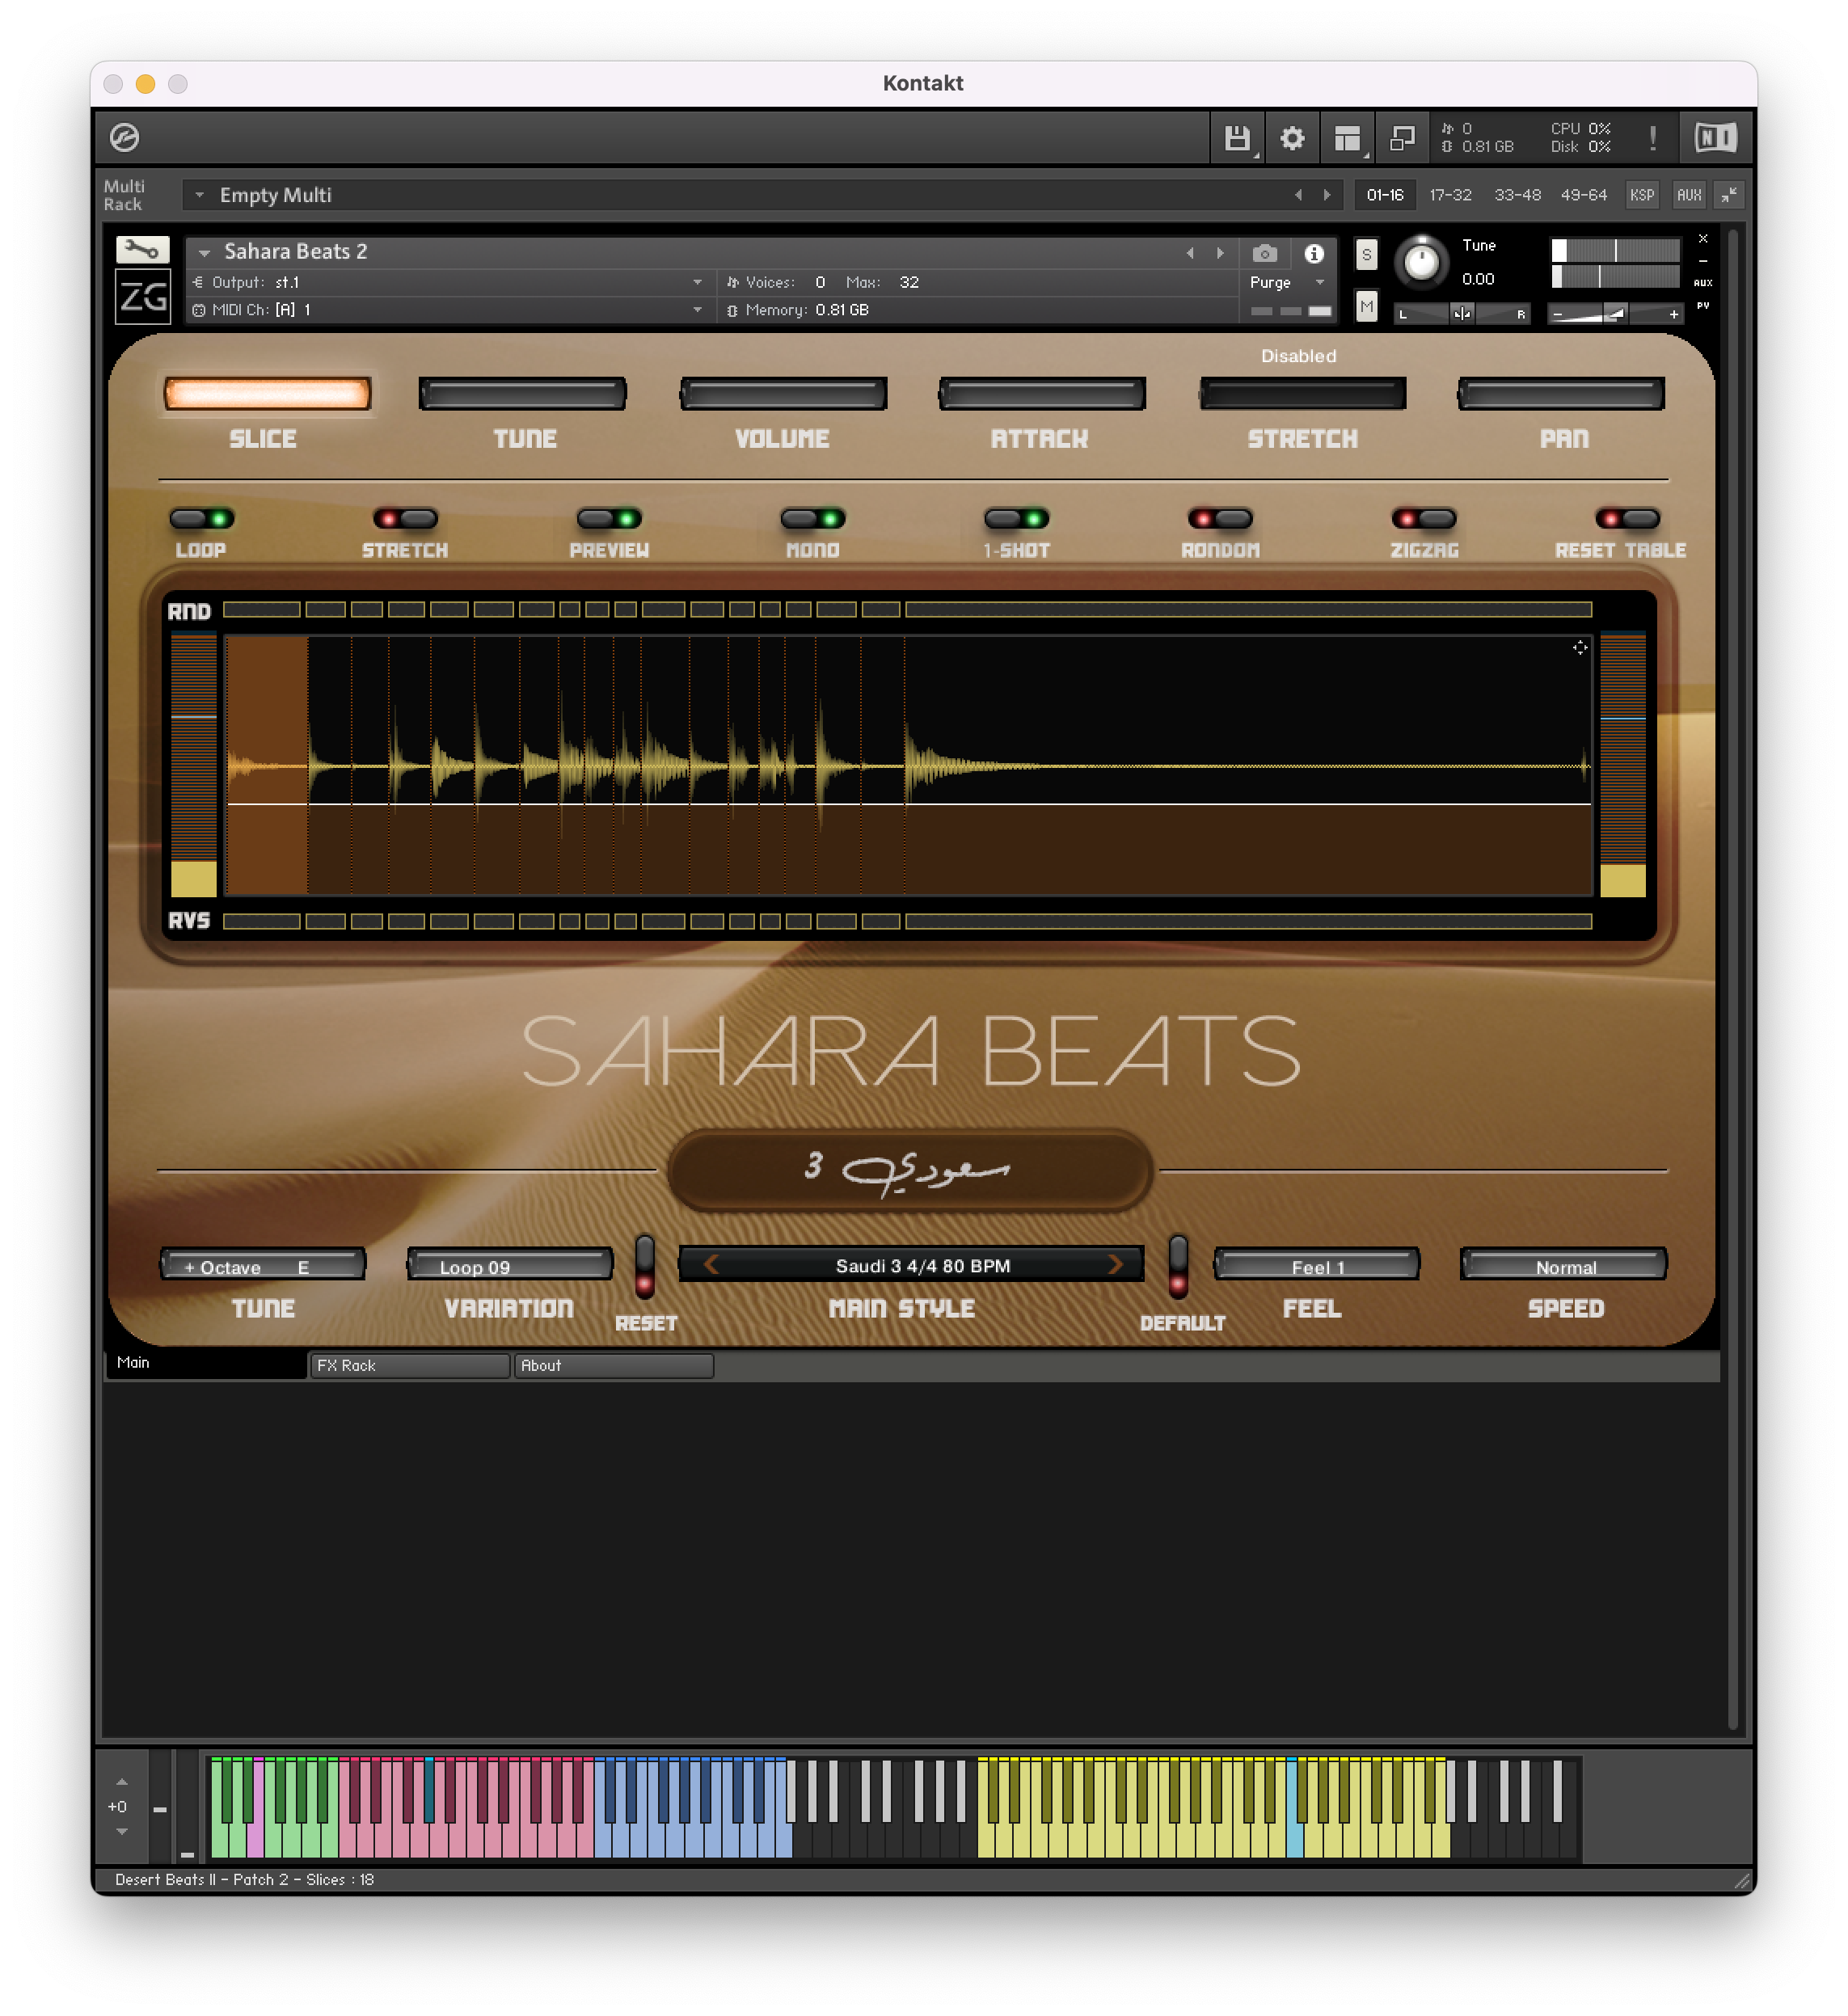The height and width of the screenshot is (2016, 1848).
Task: Switch to the Main tab
Action: point(206,1363)
